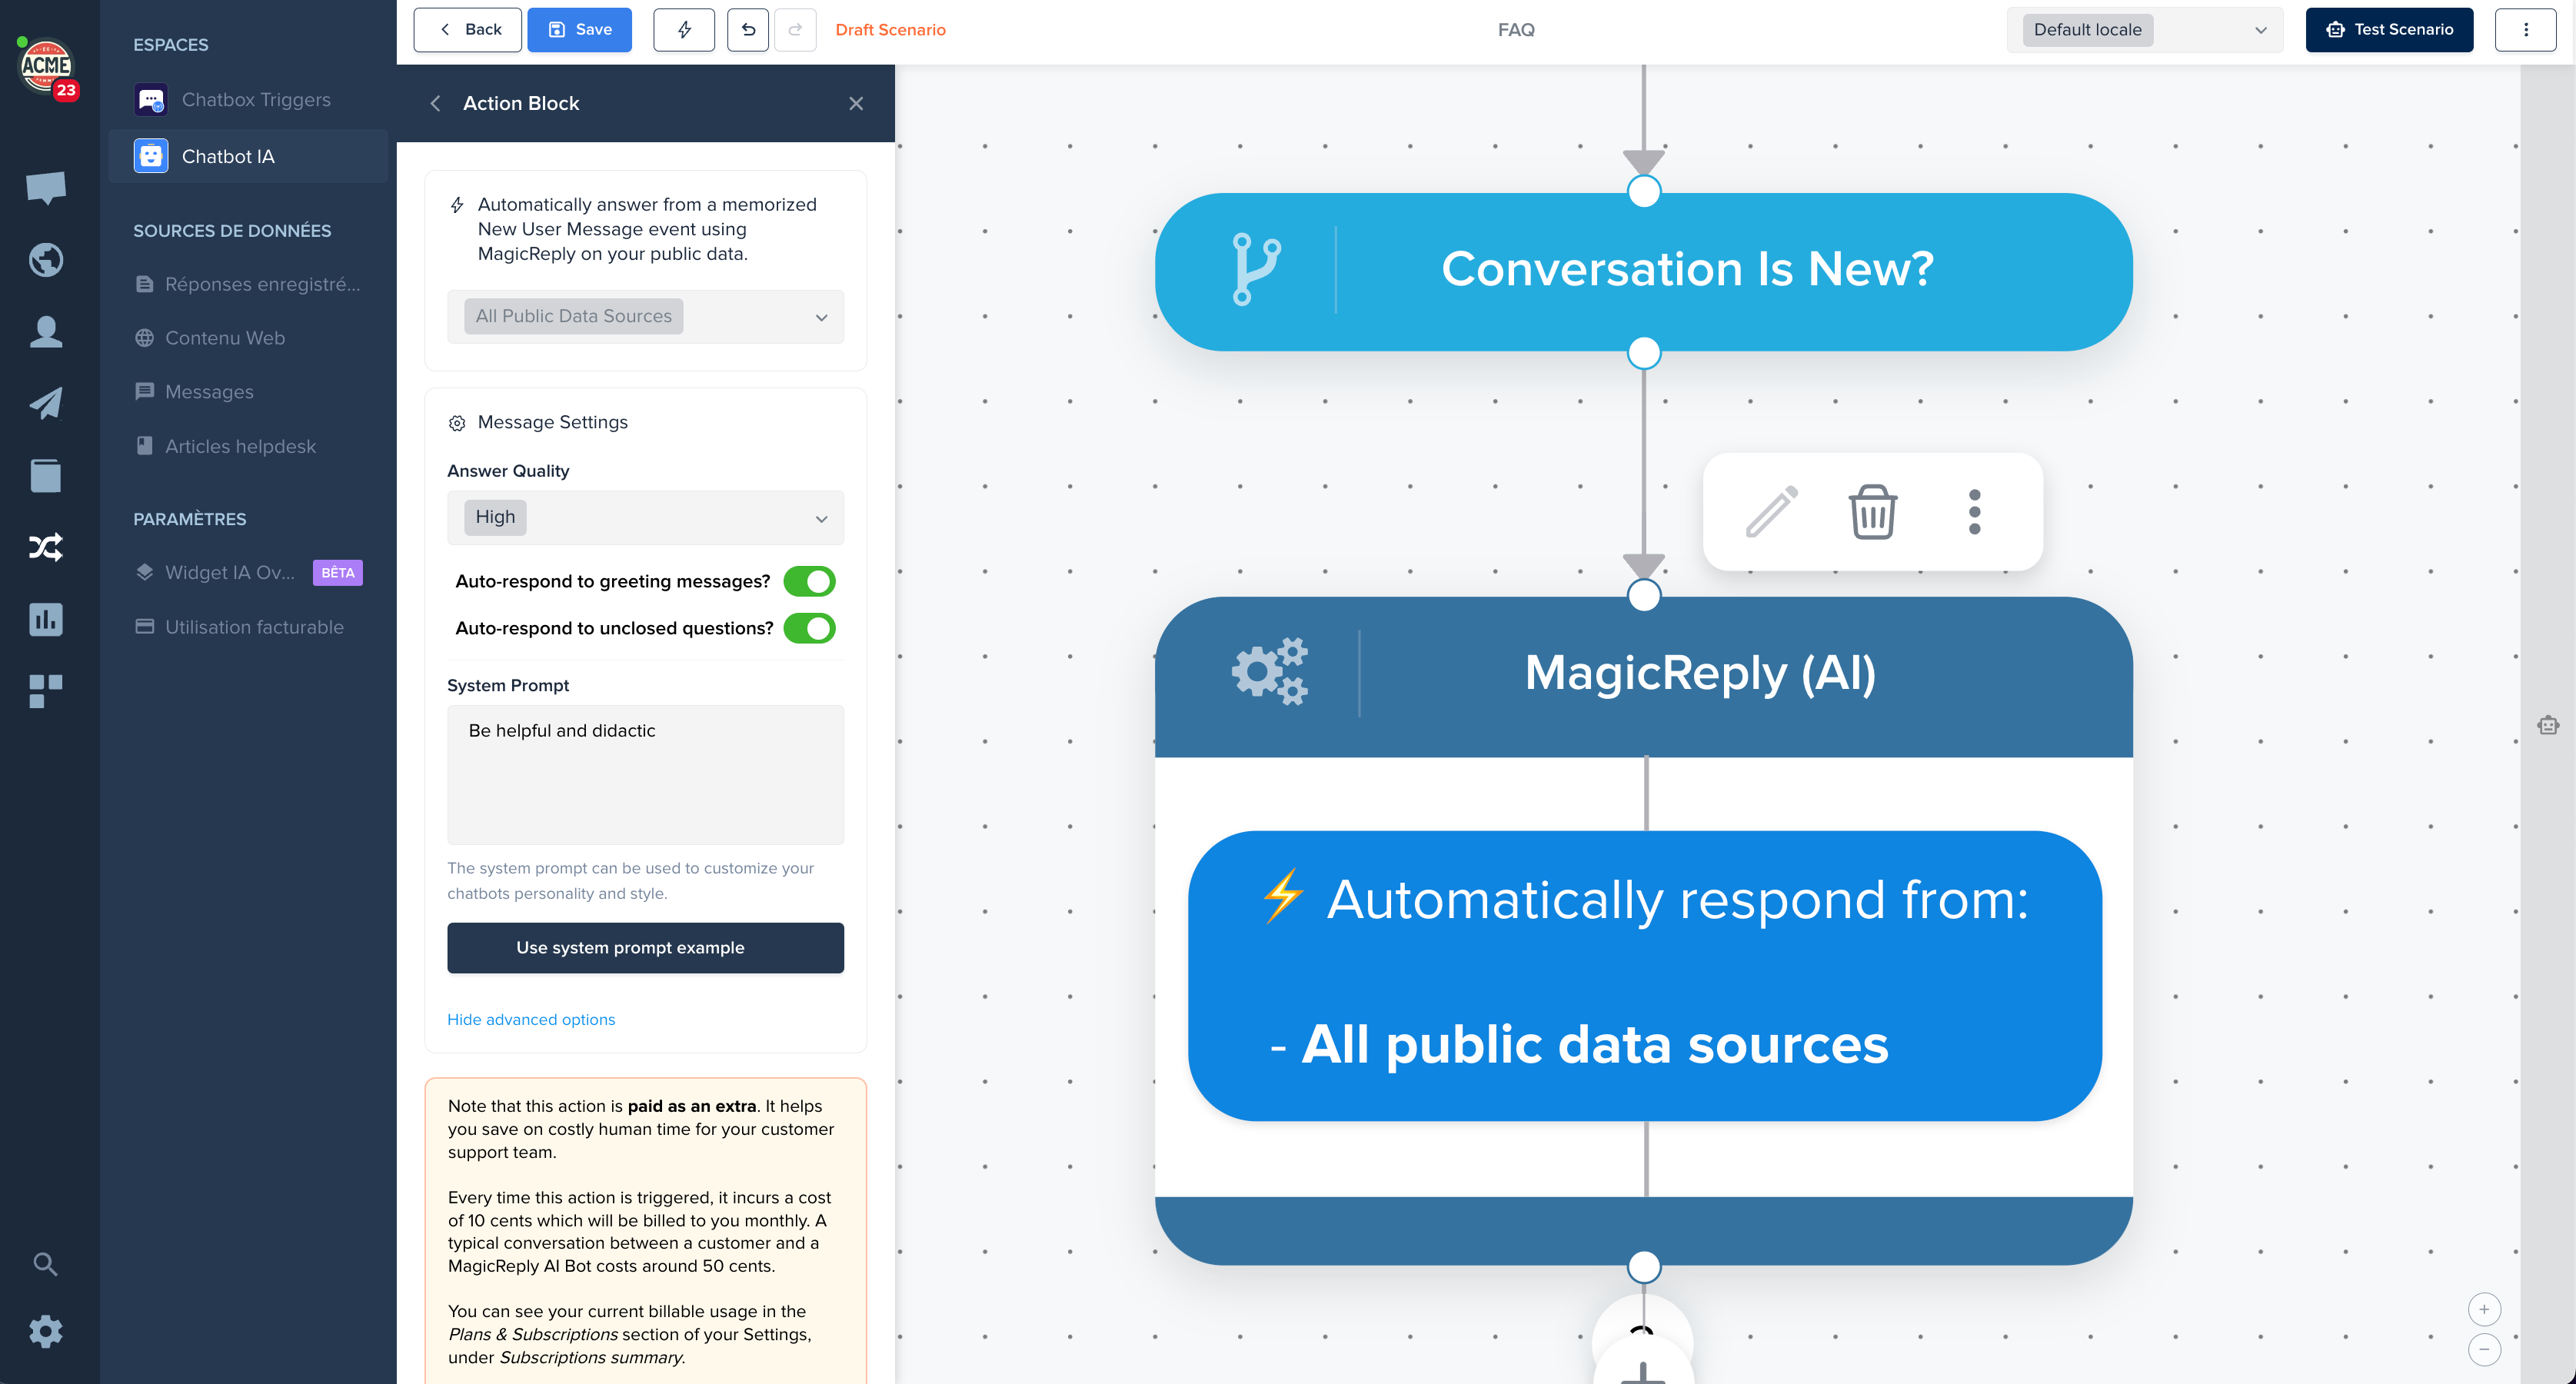This screenshot has width=2576, height=1384.
Task: Open the visitors globe icon
Action: click(46, 260)
